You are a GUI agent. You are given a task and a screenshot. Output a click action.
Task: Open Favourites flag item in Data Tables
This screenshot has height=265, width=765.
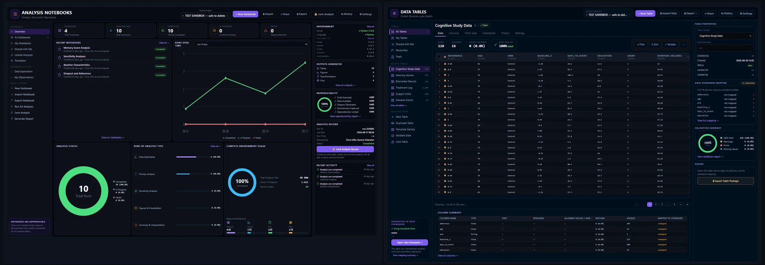410,50
